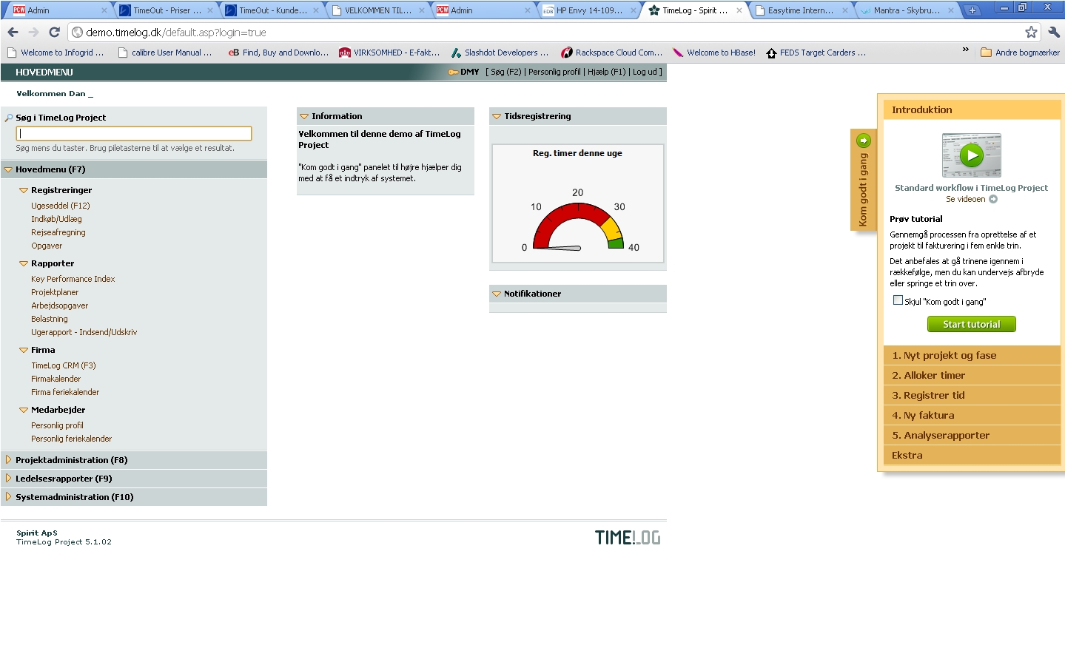Open Hjælp (F1) link

coord(607,72)
